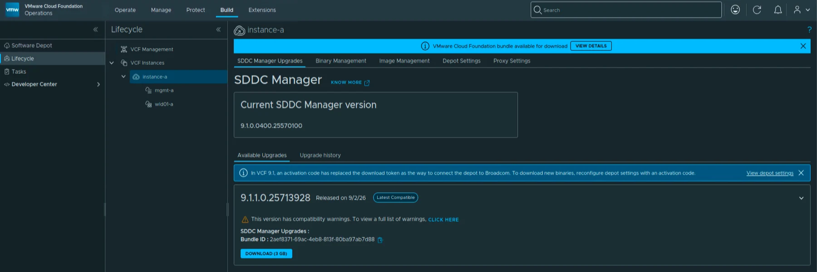Screen dimensions: 817x272
Task: Click the VCF Management icon
Action: [x=124, y=49]
